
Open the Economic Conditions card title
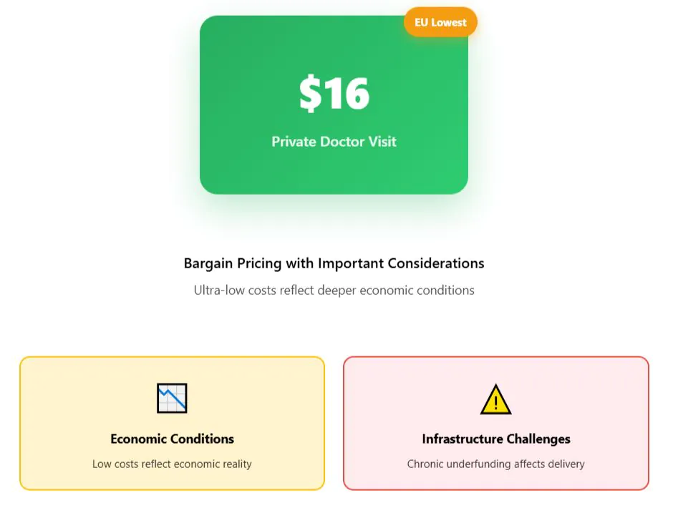(x=172, y=439)
